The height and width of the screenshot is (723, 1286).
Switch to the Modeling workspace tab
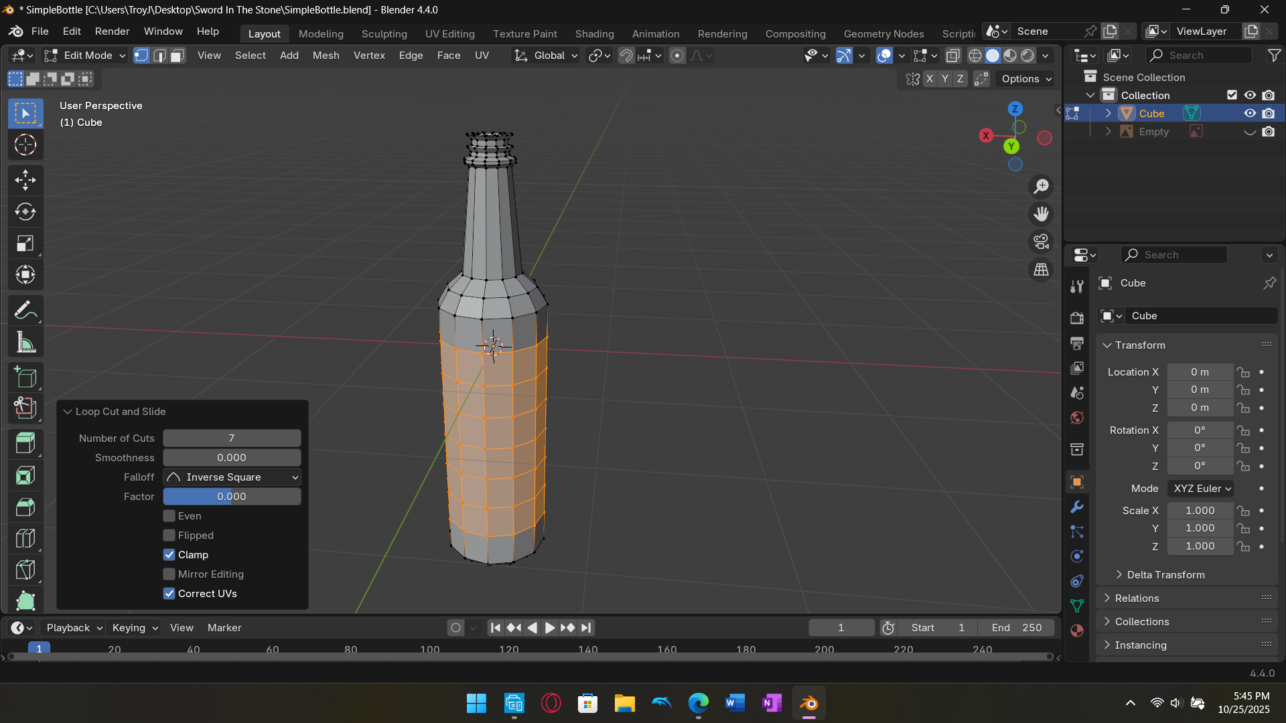321,33
